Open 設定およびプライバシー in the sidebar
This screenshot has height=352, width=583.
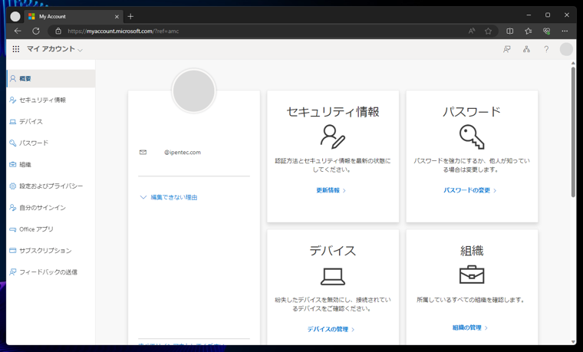click(51, 186)
